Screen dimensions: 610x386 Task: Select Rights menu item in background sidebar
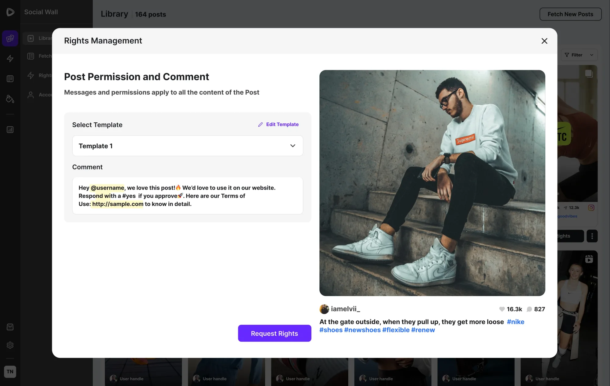tap(39, 75)
